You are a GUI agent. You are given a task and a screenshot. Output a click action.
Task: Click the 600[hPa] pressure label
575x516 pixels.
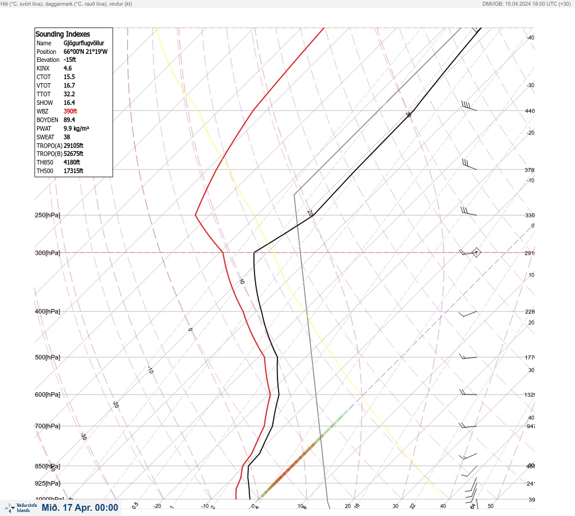tap(48, 394)
